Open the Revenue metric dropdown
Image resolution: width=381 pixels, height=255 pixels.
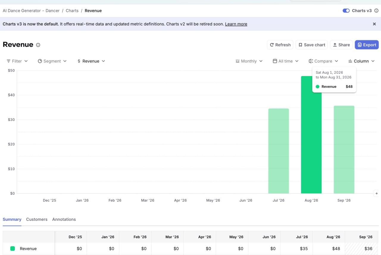91,61
